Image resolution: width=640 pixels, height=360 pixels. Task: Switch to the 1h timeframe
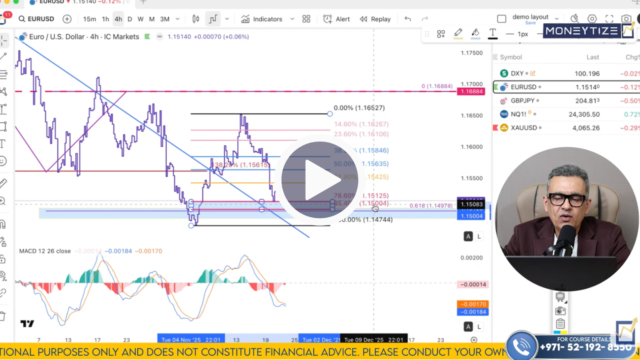coord(105,19)
